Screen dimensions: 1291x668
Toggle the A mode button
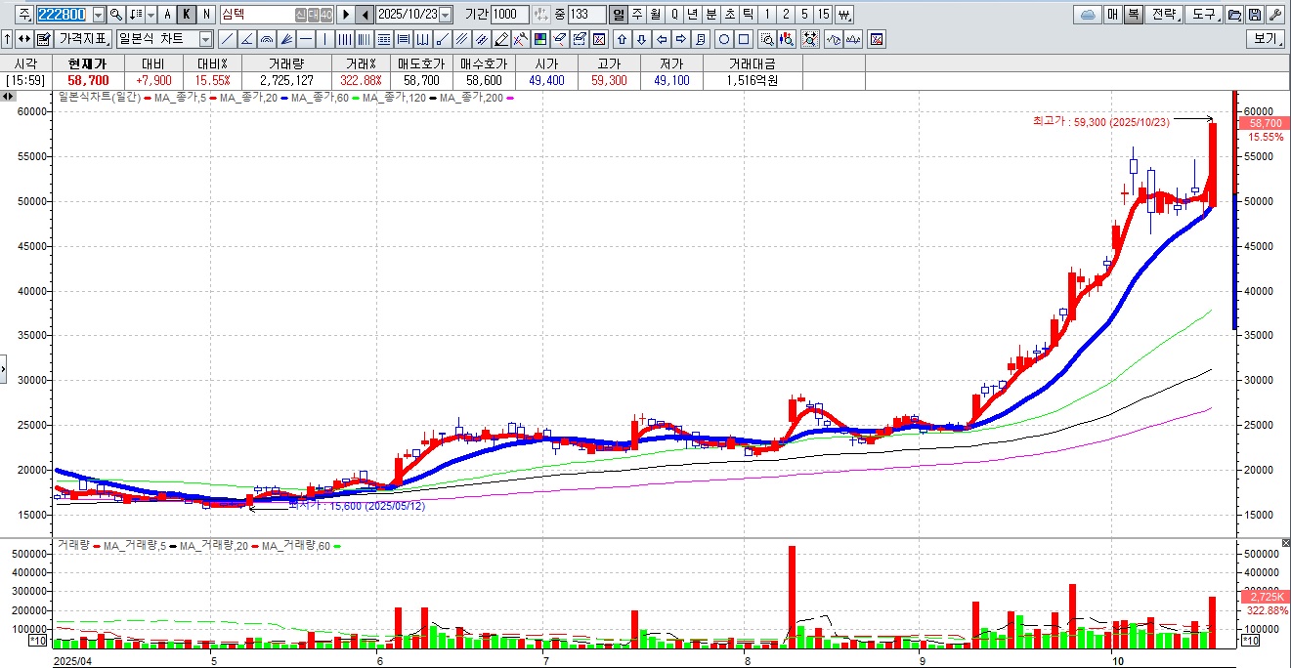[x=167, y=15]
